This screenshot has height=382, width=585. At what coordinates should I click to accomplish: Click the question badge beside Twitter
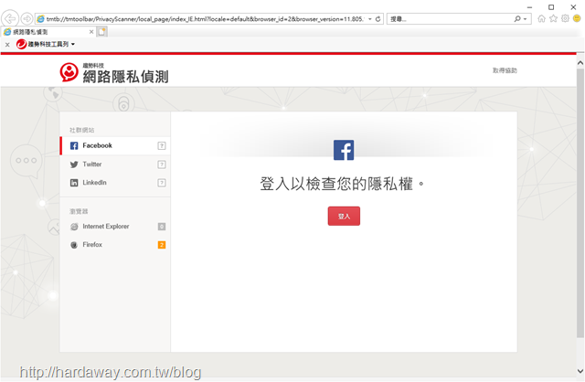(x=162, y=164)
